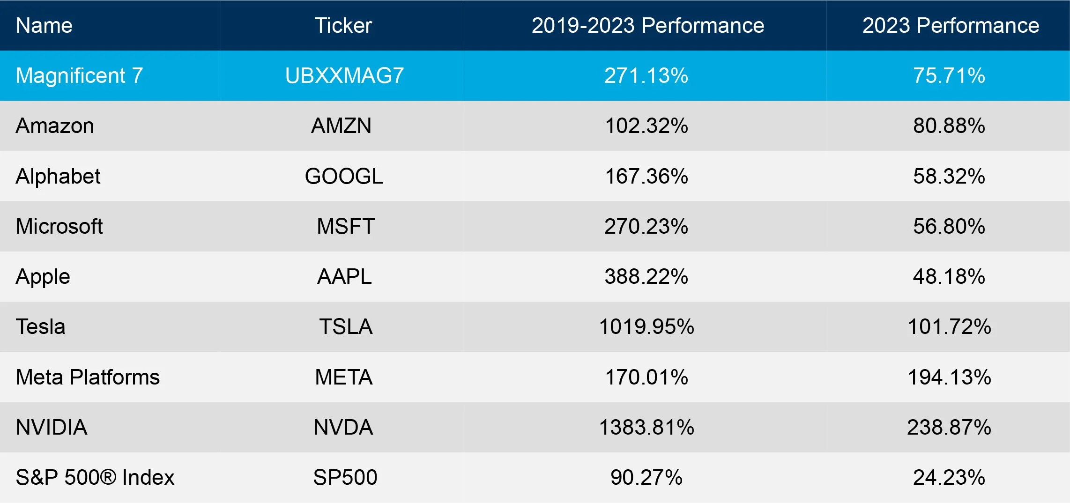Click the Name column header

coord(44,25)
